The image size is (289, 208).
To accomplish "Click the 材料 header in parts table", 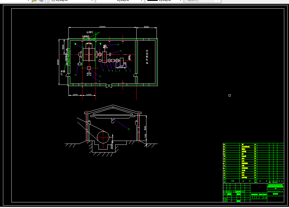I will [263, 181].
